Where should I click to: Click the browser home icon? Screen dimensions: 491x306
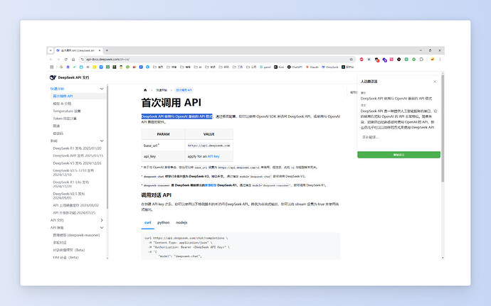pos(73,59)
